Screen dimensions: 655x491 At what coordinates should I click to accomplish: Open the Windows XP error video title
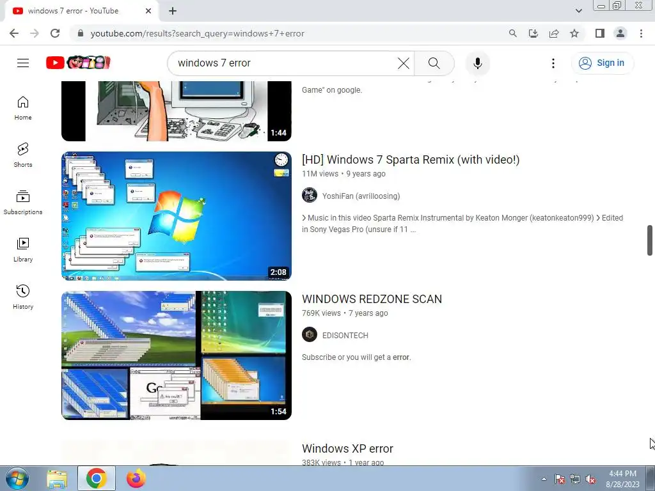point(347,448)
